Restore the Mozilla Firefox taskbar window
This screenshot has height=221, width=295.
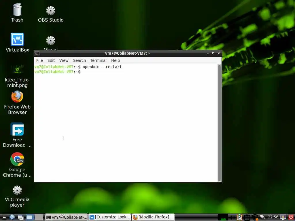153,217
